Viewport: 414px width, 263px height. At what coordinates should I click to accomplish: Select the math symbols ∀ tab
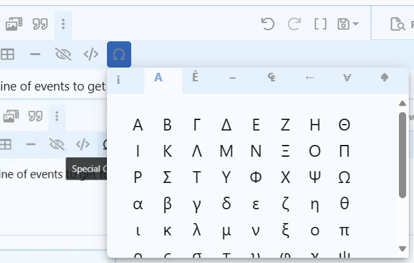point(347,78)
